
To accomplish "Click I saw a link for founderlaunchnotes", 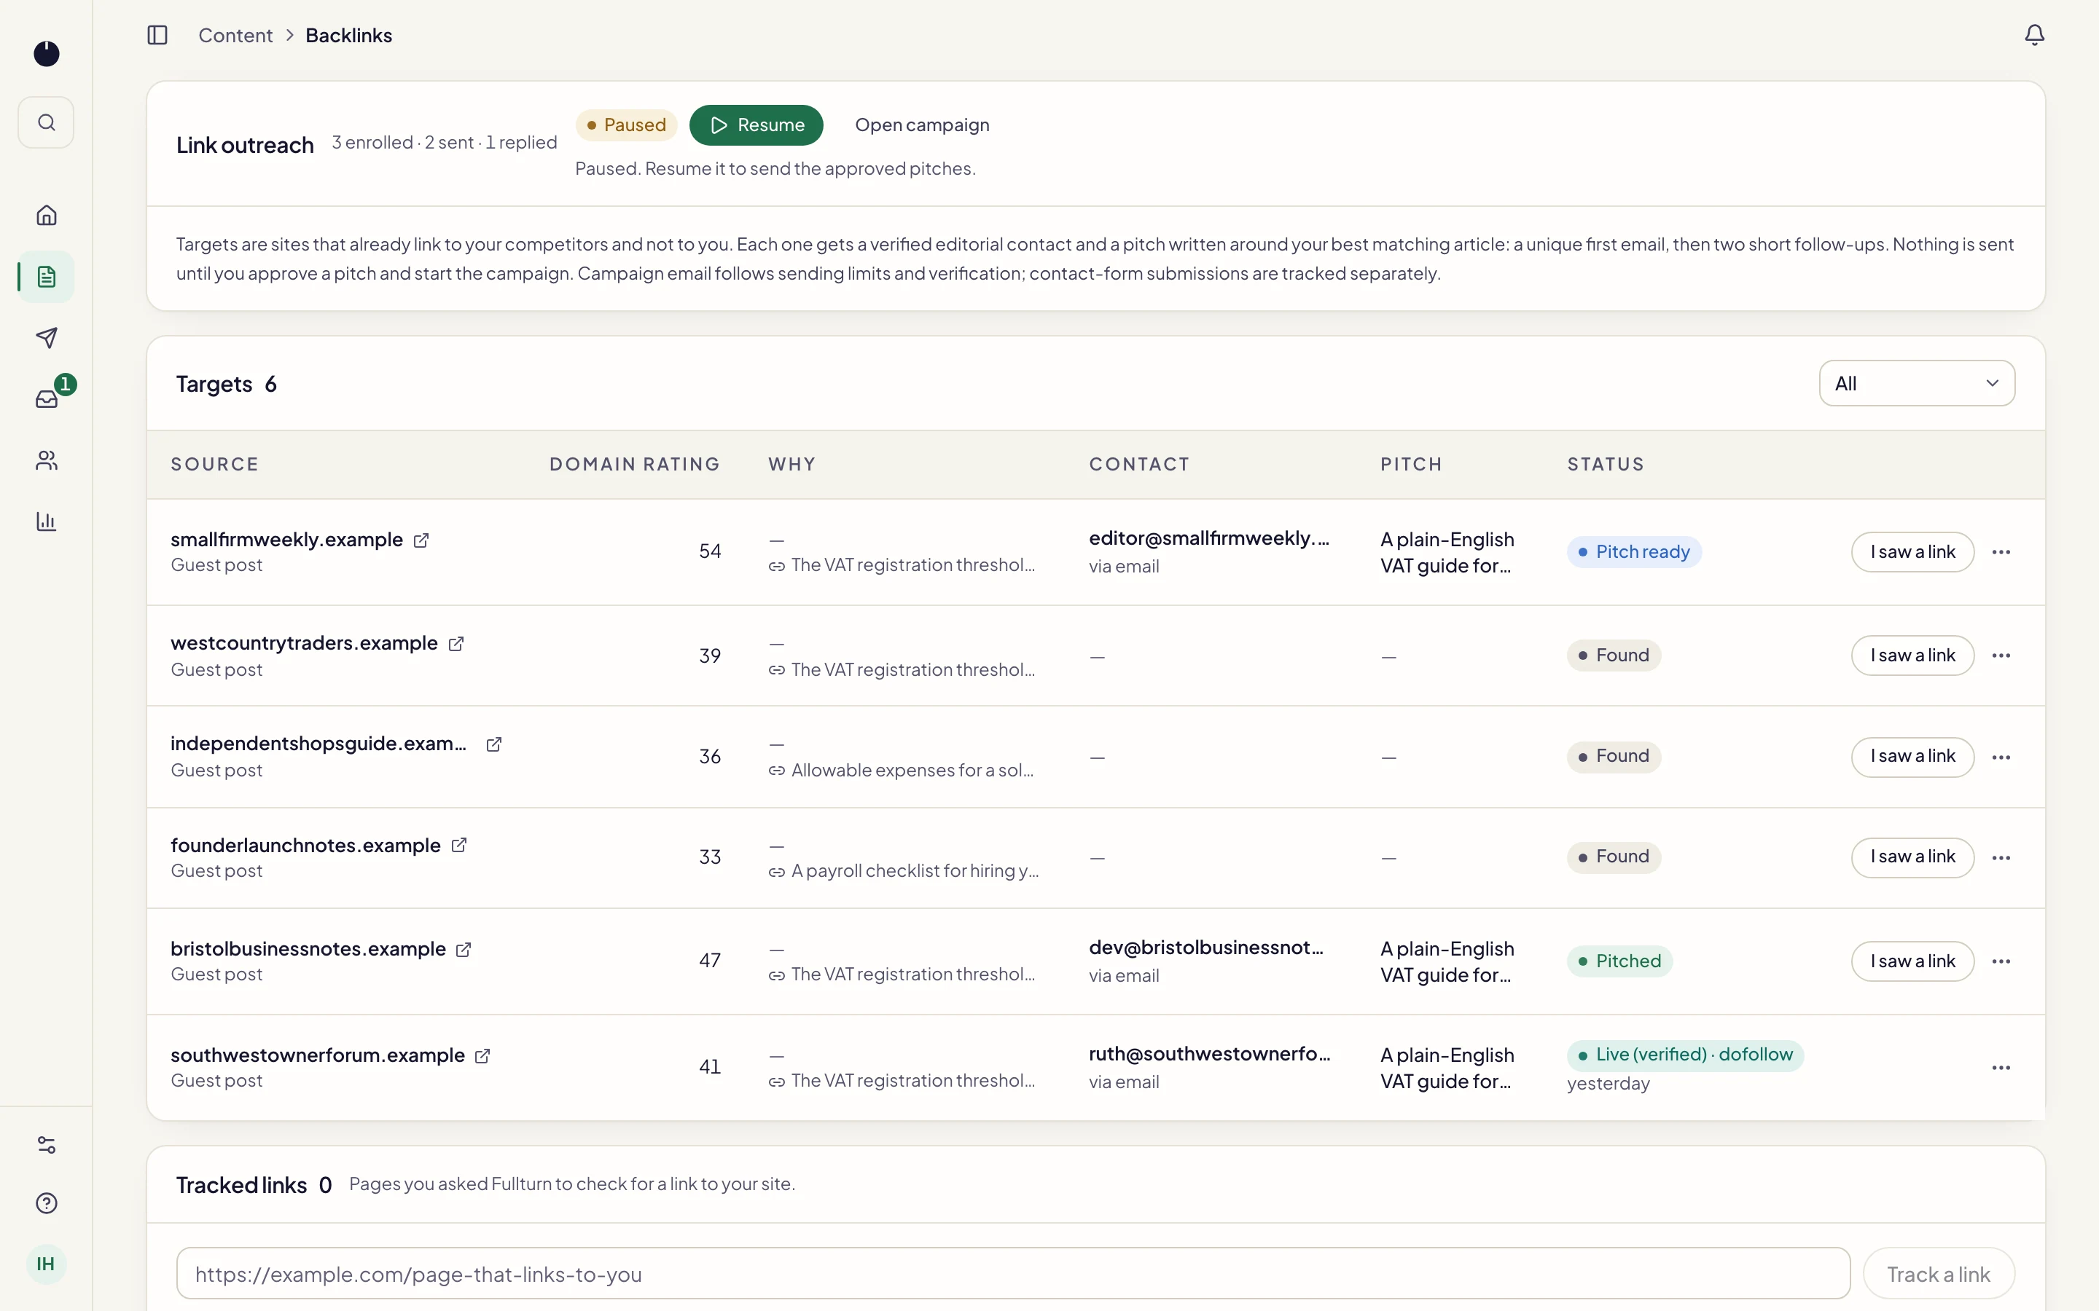I will click(x=1912, y=857).
